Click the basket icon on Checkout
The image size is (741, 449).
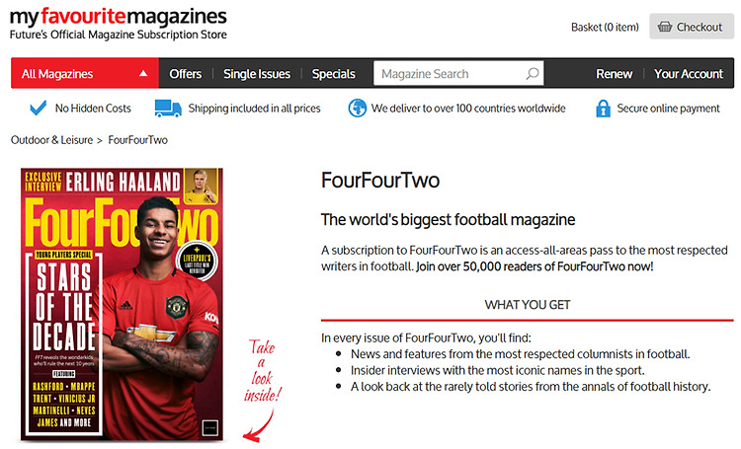[665, 27]
